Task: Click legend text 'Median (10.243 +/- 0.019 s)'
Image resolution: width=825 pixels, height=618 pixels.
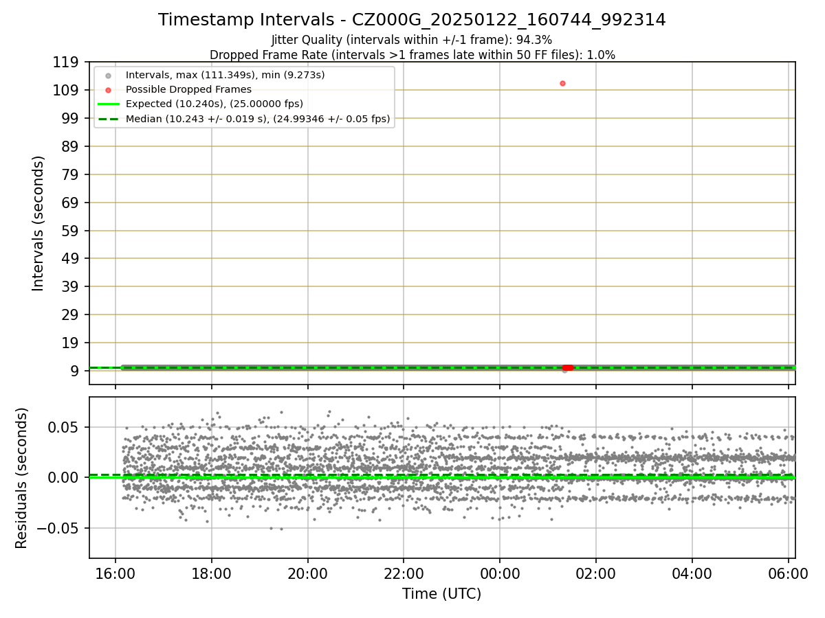Action: (x=199, y=119)
